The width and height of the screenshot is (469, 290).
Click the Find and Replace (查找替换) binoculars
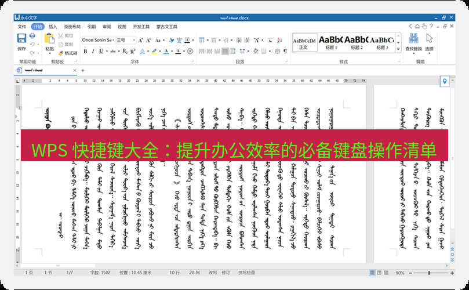[414, 38]
